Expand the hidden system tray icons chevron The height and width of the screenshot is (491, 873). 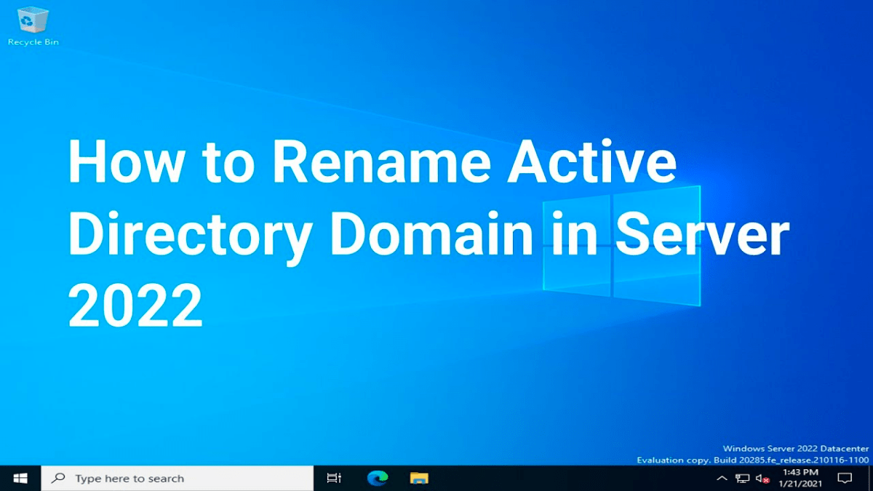[x=722, y=478]
